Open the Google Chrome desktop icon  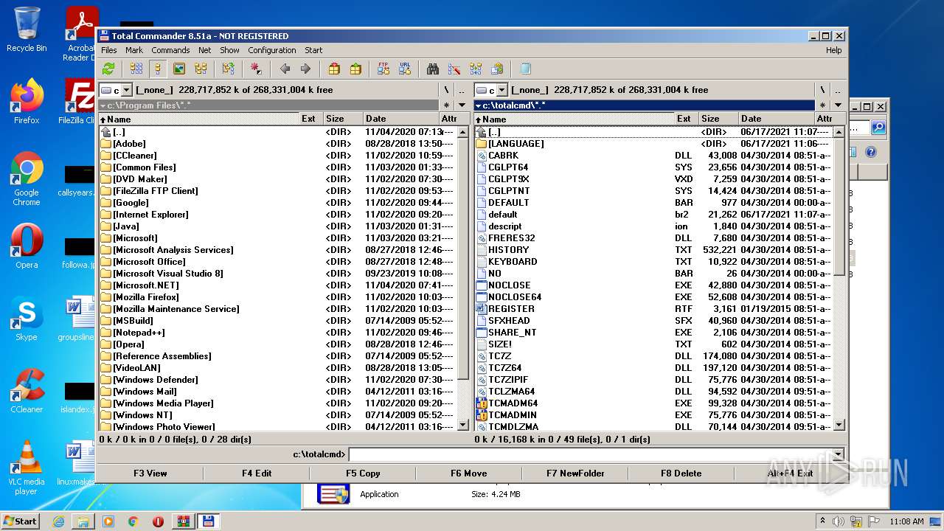point(27,179)
